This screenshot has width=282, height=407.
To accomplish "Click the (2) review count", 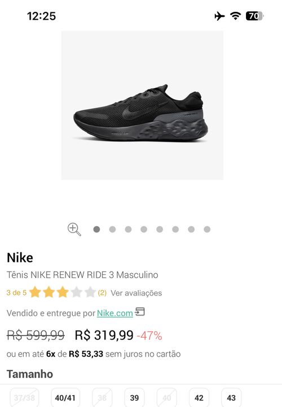I will (x=102, y=293).
